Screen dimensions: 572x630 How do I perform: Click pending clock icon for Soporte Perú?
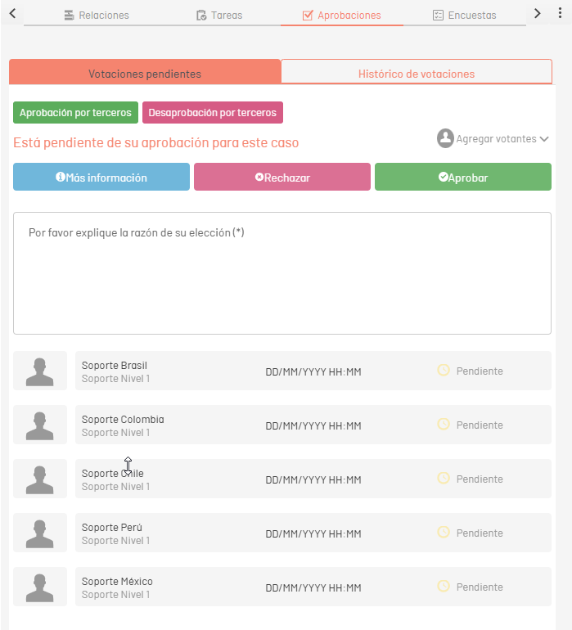(444, 532)
